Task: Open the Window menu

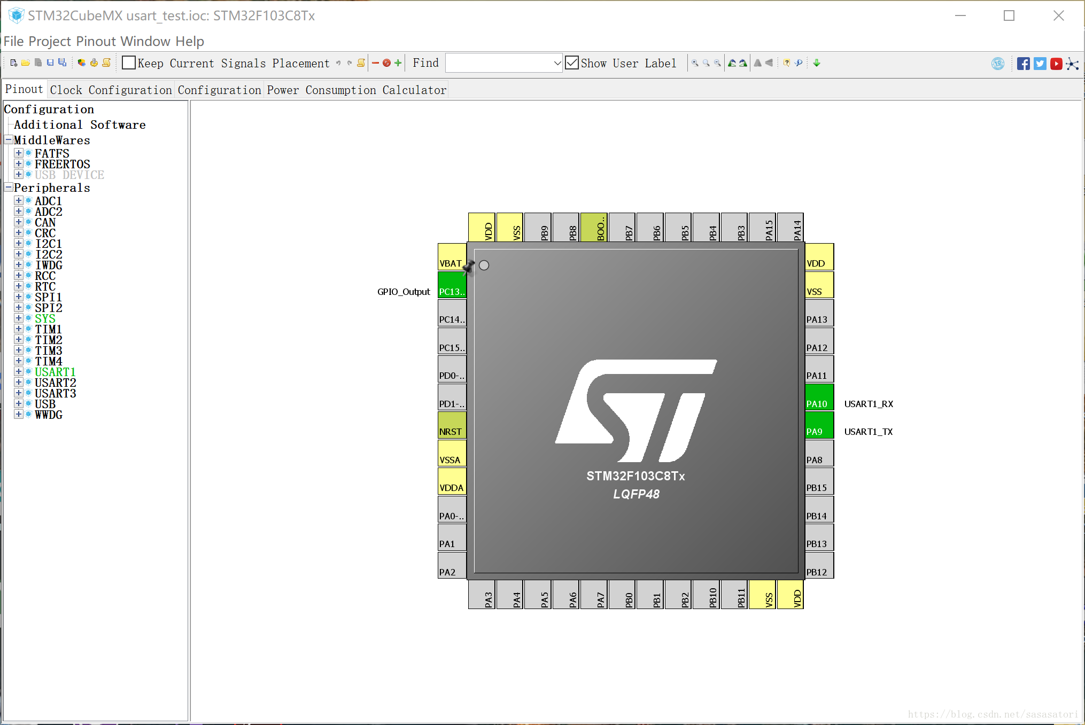Action: [146, 41]
